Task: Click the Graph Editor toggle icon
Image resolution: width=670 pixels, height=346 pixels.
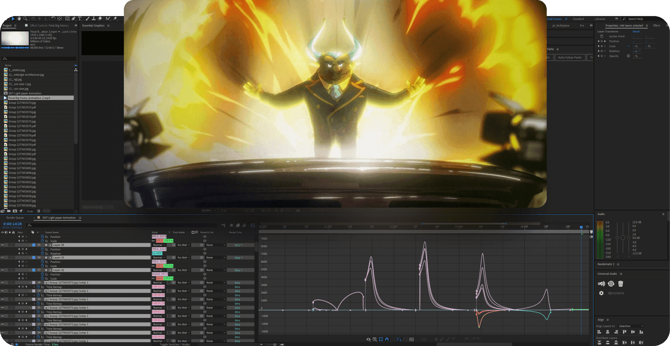Action: pyautogui.click(x=253, y=225)
